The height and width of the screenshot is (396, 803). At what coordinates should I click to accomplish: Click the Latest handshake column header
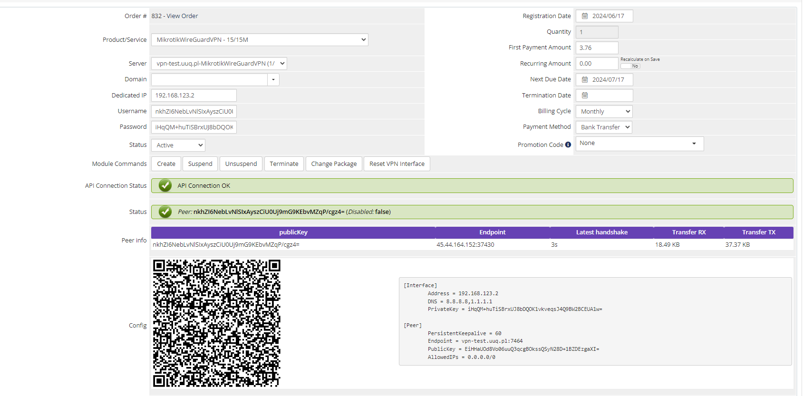602,232
